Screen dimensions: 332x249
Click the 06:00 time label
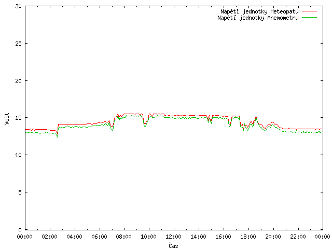coord(99,237)
